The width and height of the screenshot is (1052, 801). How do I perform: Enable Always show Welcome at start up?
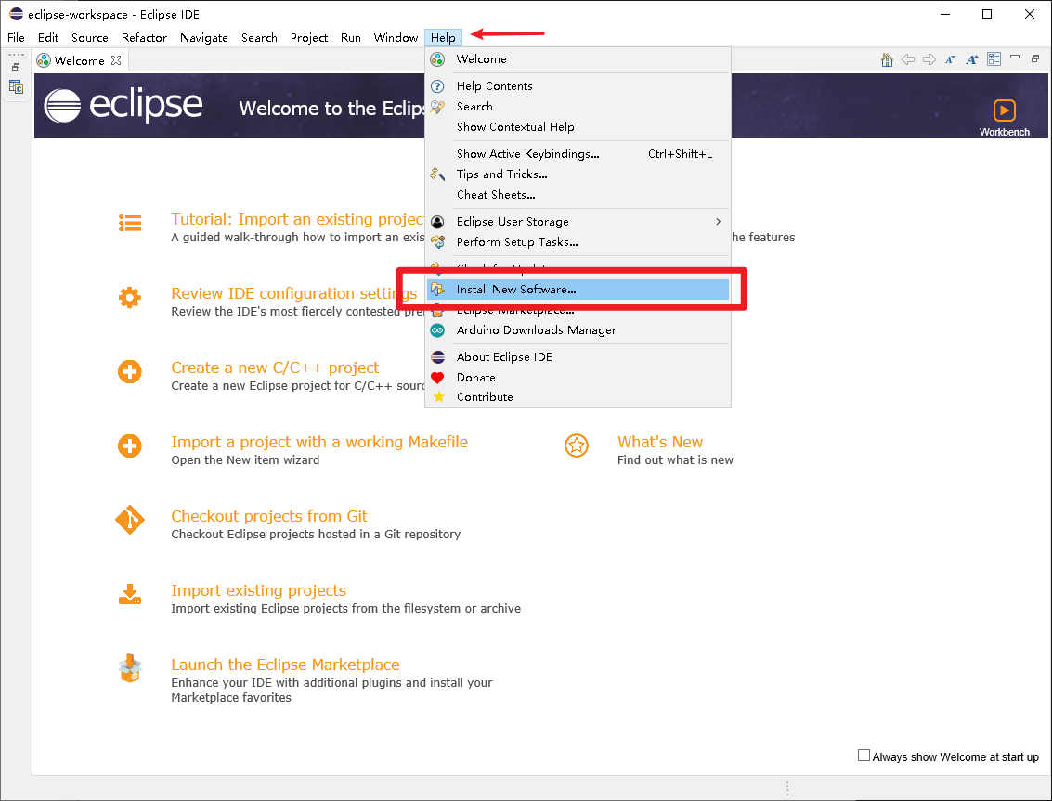pos(864,755)
